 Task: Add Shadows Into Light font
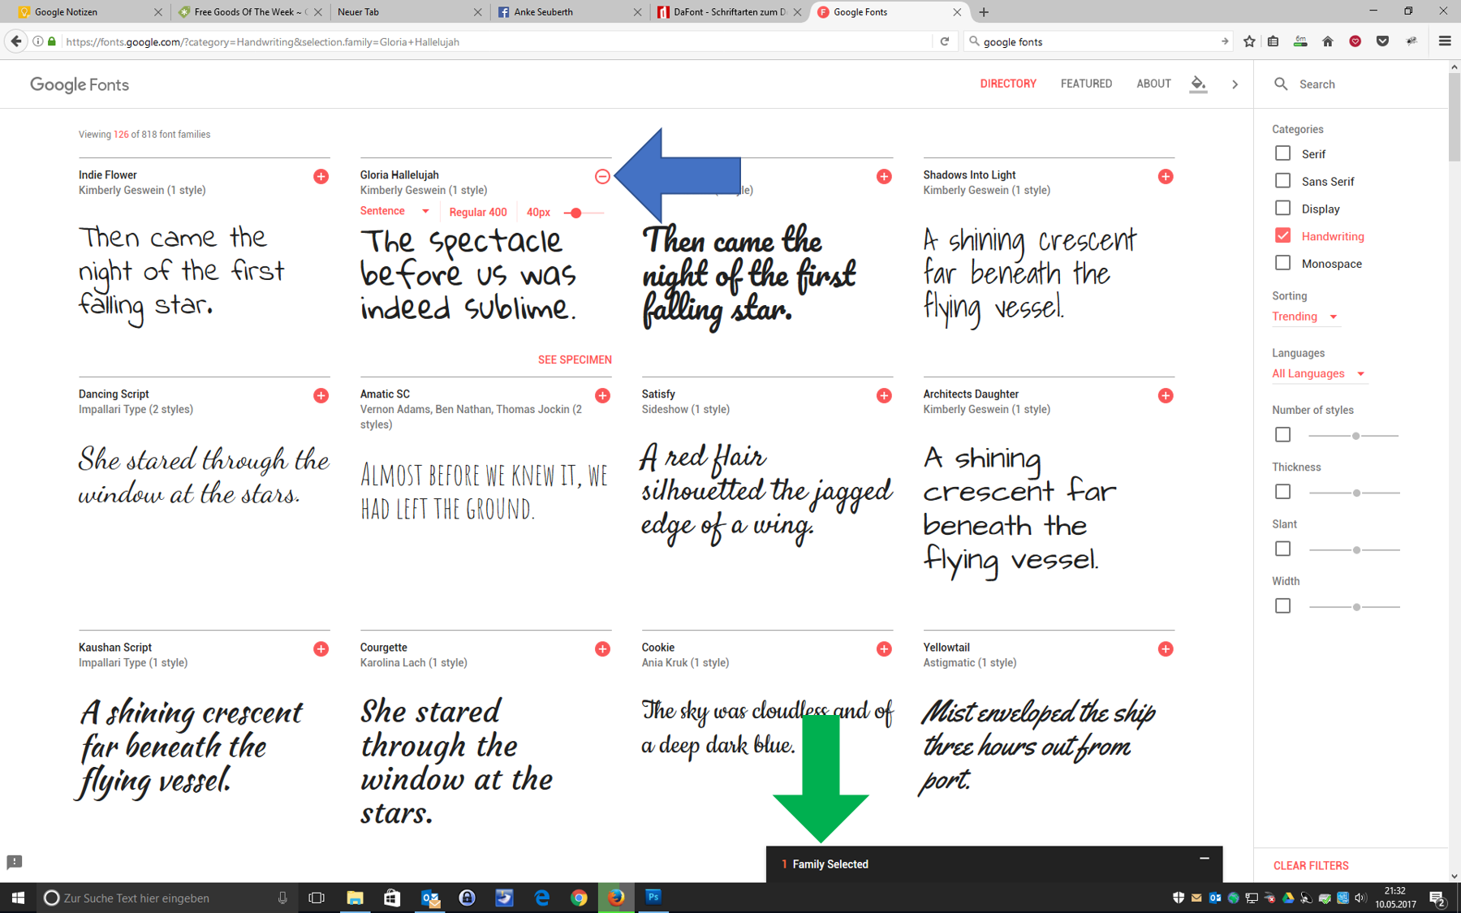point(1166,176)
